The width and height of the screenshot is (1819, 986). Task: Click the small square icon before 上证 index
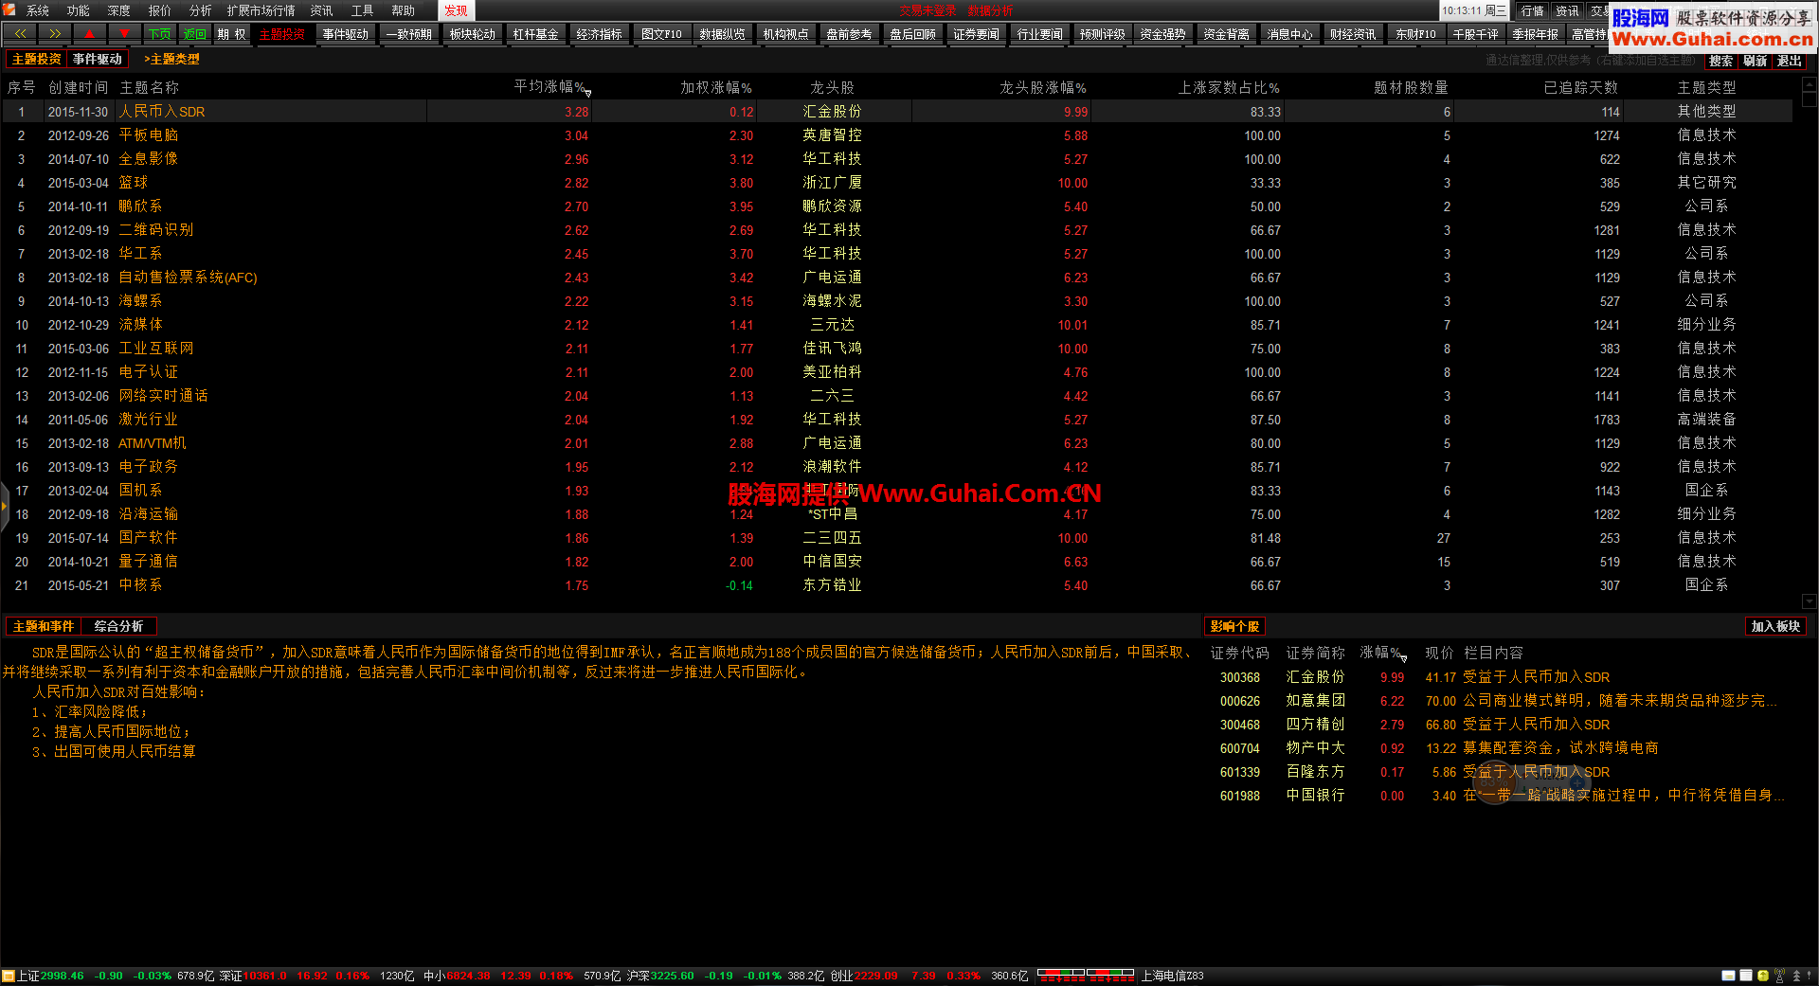[9, 976]
